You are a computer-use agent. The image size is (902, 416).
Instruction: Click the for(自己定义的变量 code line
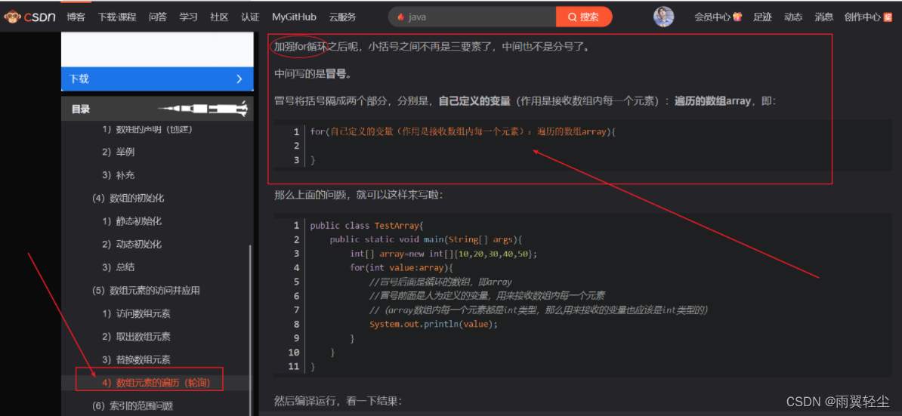tap(462, 131)
